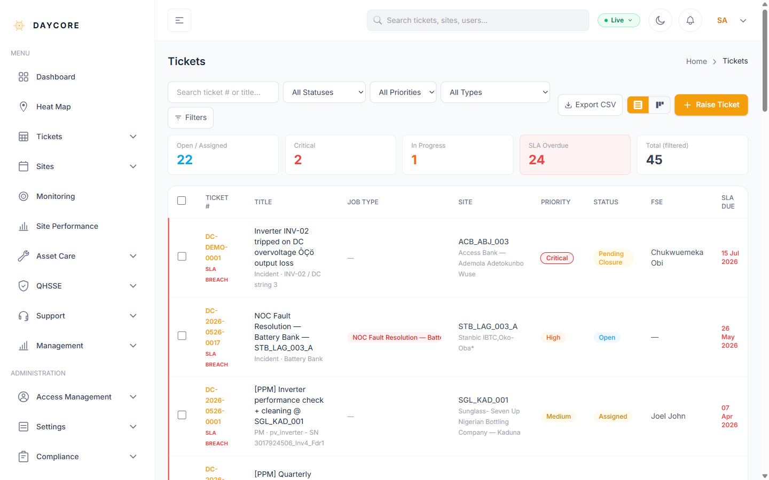
Task: Open the SA user account menu chevron
Action: [743, 21]
